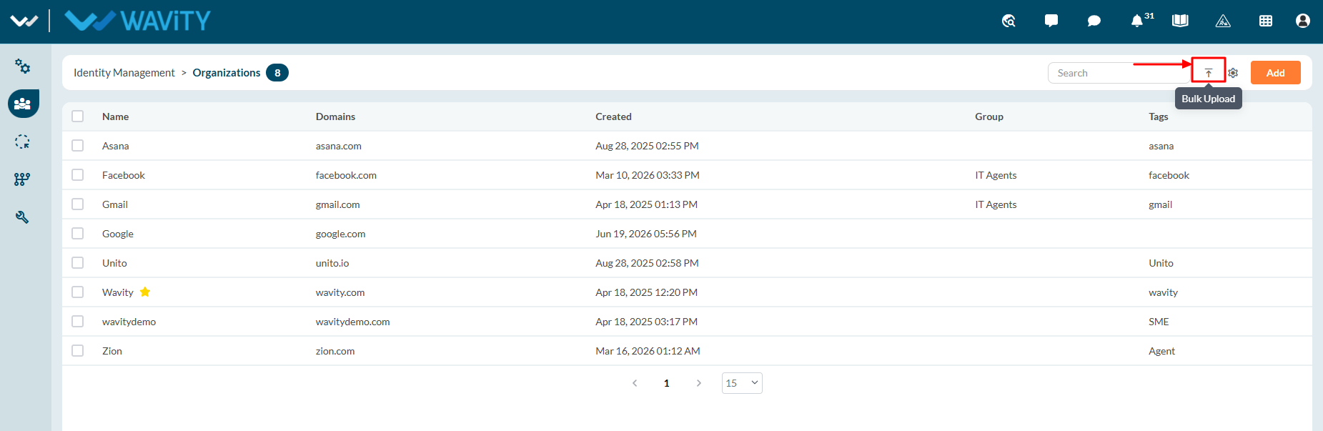Image resolution: width=1323 pixels, height=431 pixels.
Task: Click IT Agents group in Gmail row
Action: click(996, 204)
